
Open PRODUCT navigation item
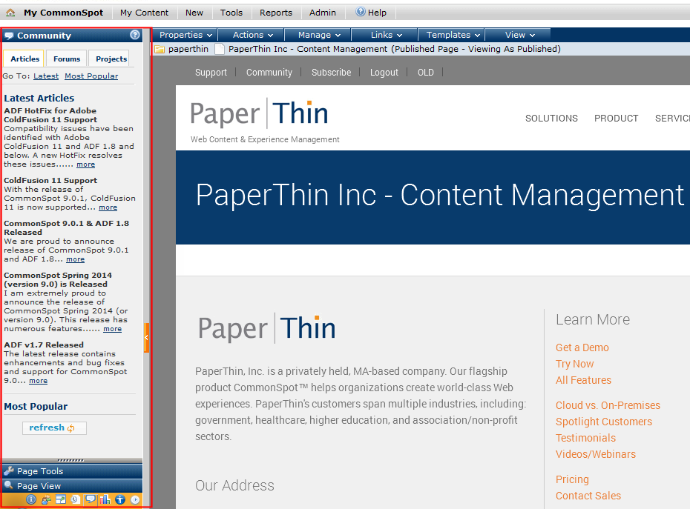click(616, 119)
